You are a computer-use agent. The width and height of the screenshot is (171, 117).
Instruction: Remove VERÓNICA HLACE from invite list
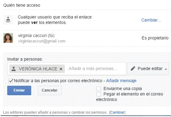click(x=61, y=69)
